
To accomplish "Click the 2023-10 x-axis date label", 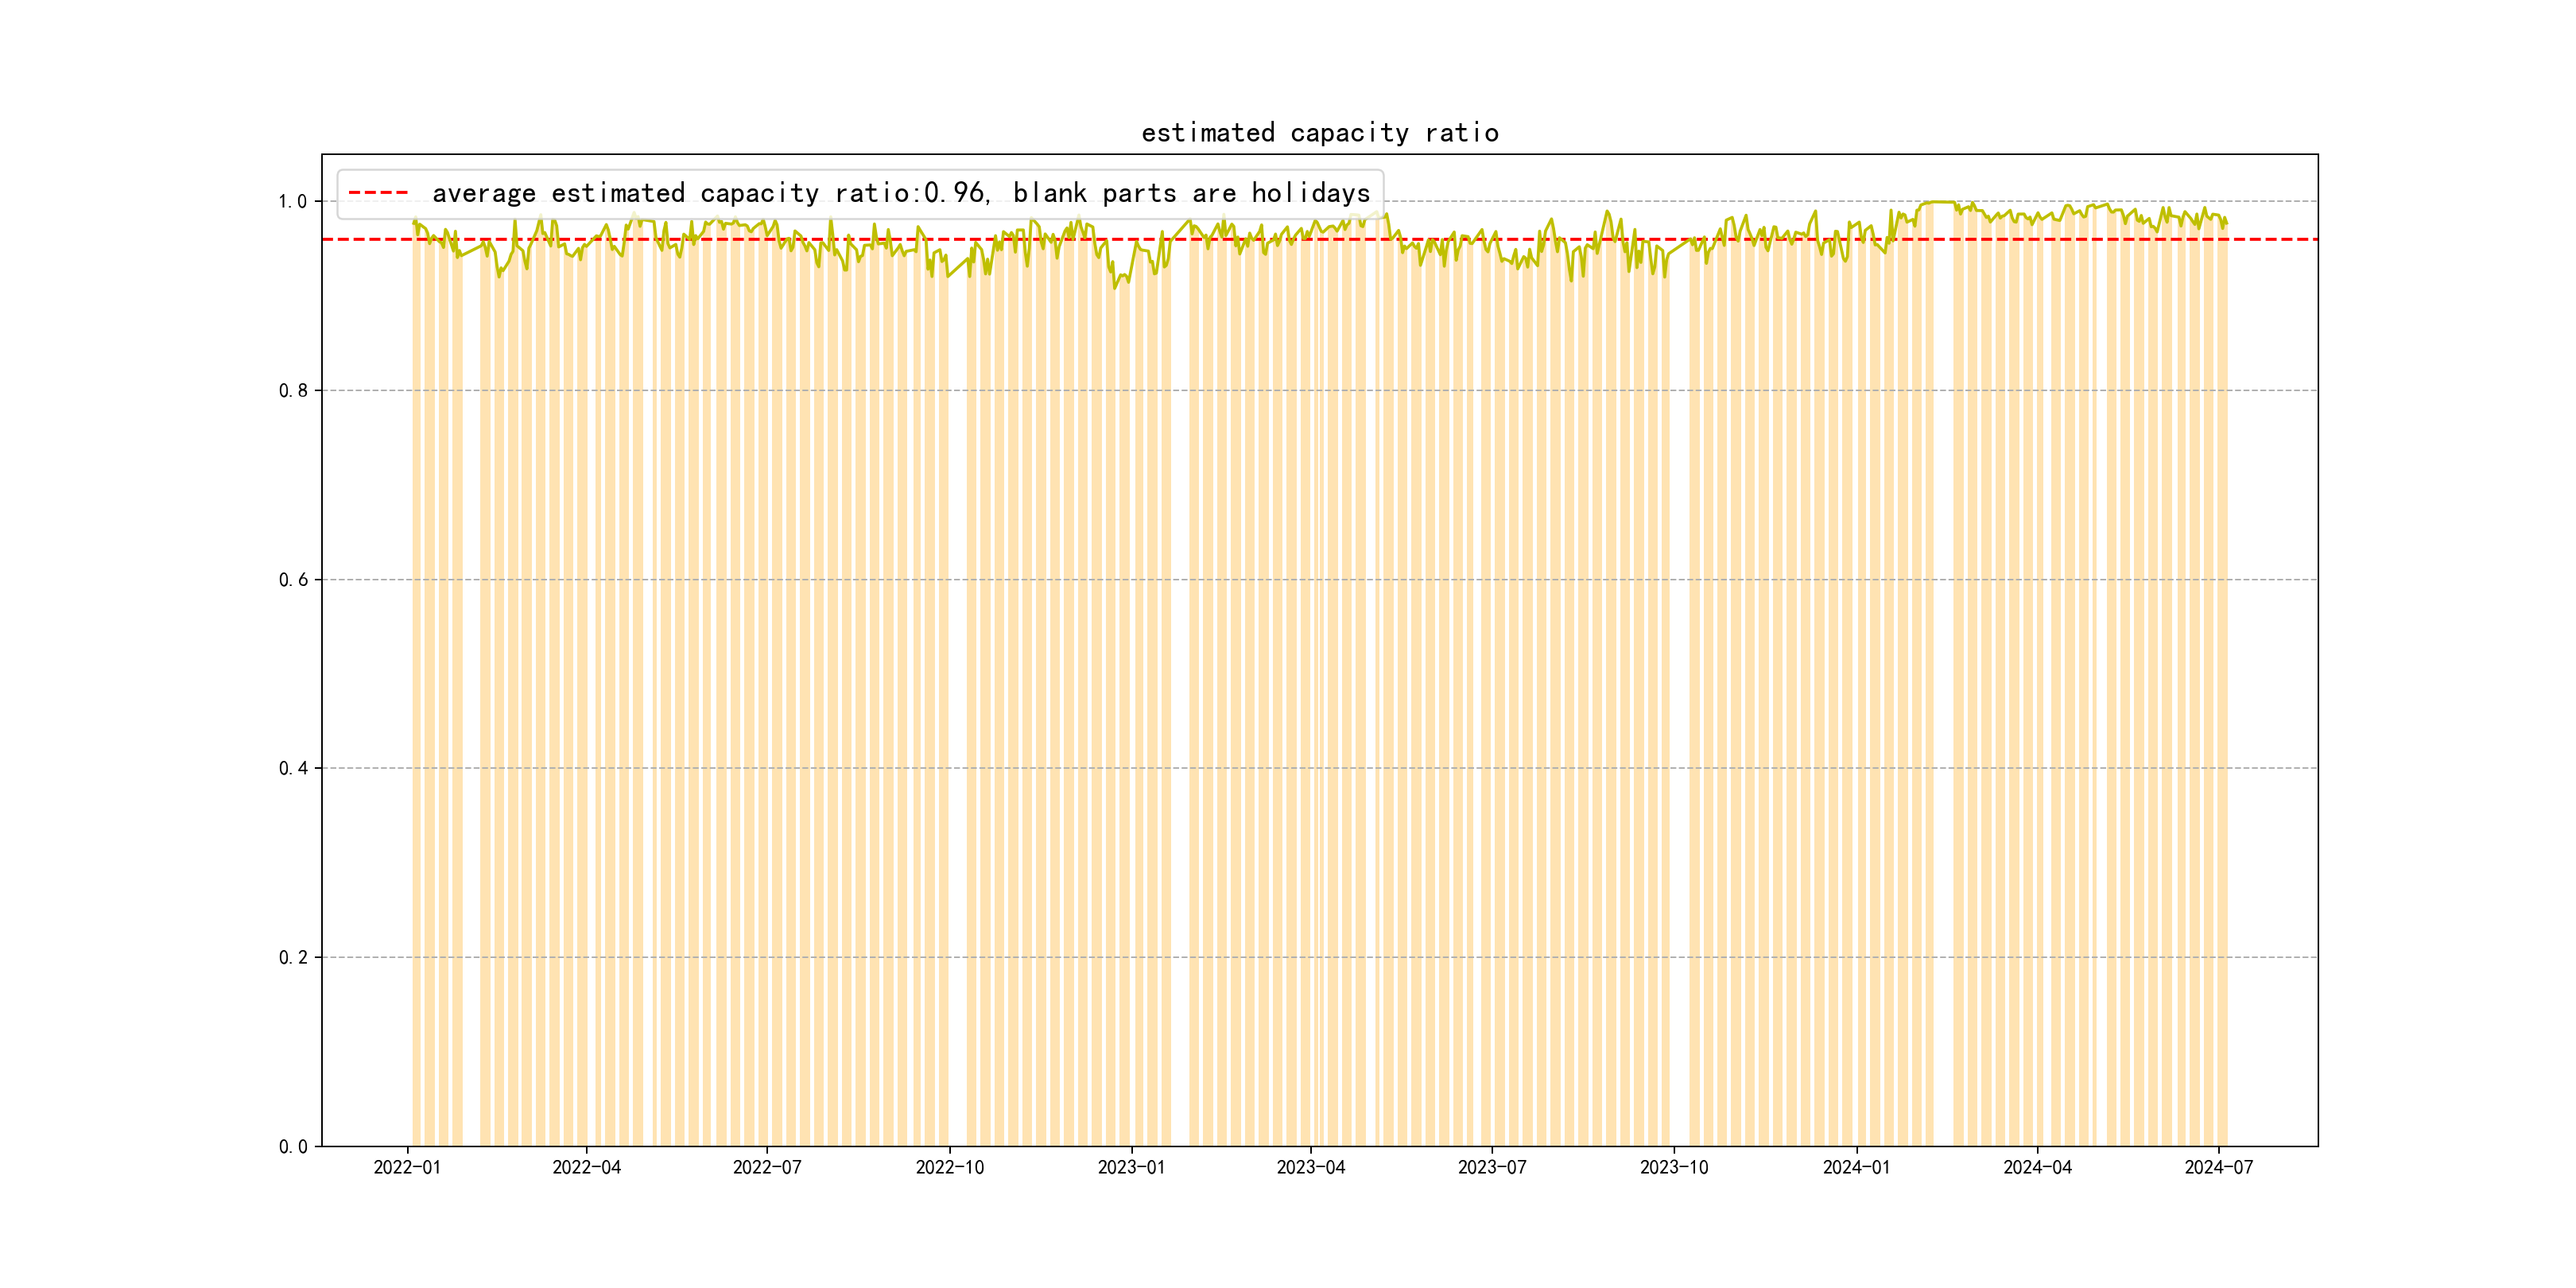I will click(1673, 1167).
